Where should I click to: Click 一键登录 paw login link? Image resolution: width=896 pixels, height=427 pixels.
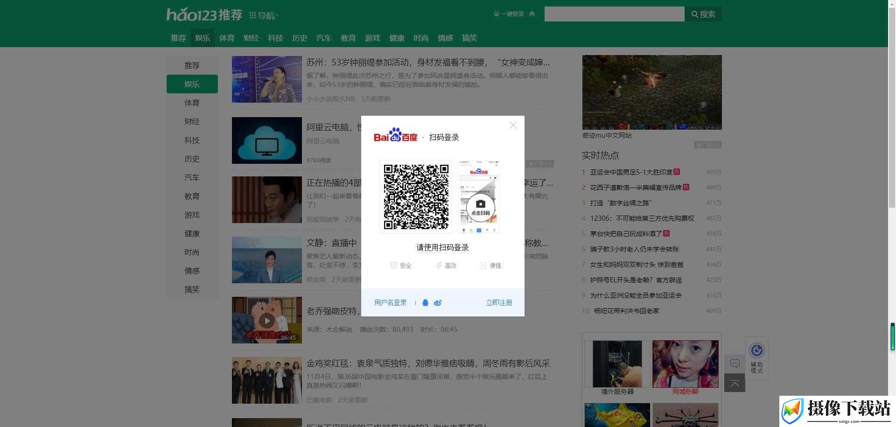509,14
